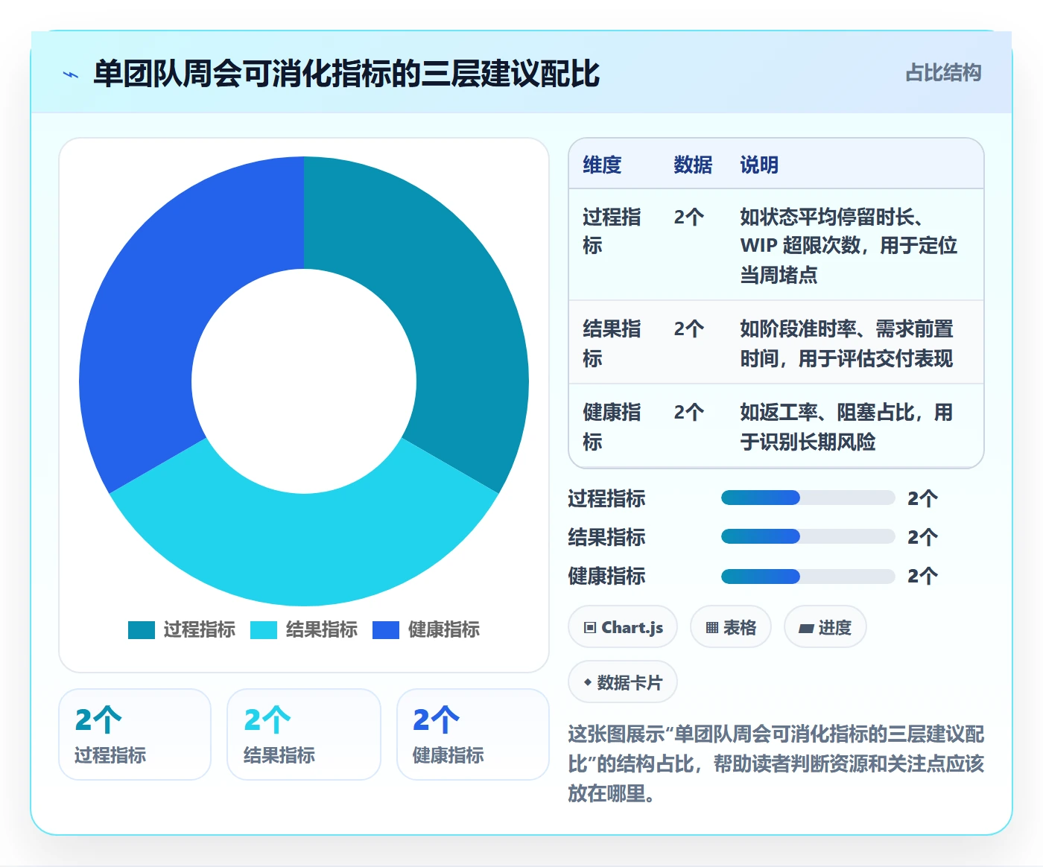Open the 过程指标 stat card below the chart
The width and height of the screenshot is (1043, 867).
[x=135, y=734]
